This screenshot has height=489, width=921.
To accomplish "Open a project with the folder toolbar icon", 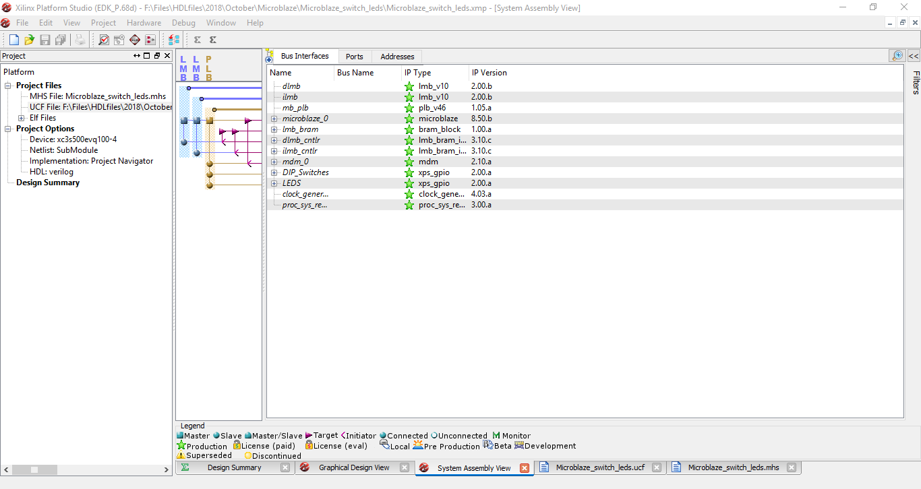I will click(29, 40).
